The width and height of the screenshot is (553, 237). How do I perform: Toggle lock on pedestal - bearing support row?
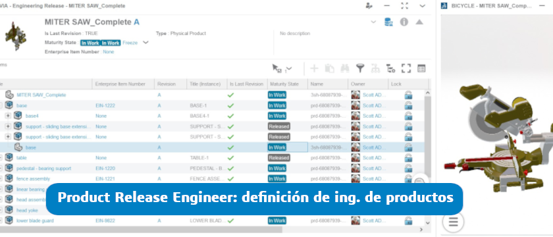coord(408,169)
